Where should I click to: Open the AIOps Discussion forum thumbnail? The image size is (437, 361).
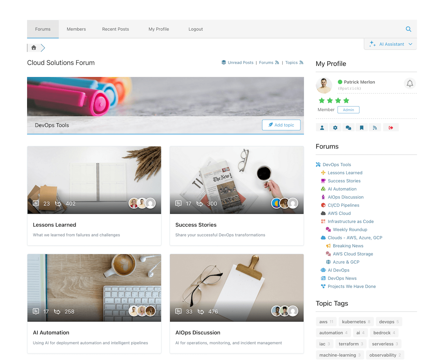[x=236, y=288]
